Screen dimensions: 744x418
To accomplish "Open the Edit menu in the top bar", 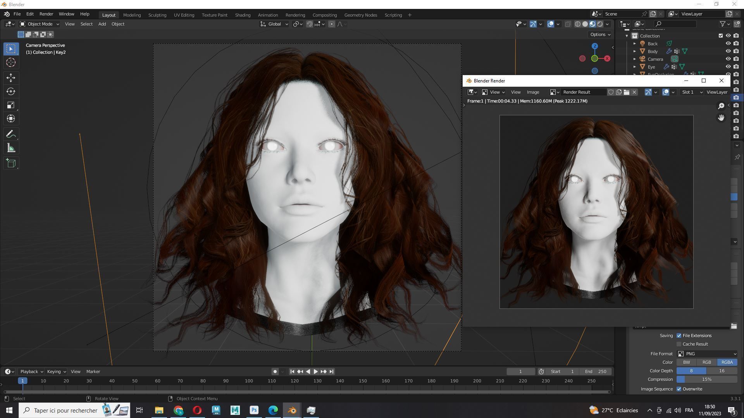I will [x=30, y=14].
